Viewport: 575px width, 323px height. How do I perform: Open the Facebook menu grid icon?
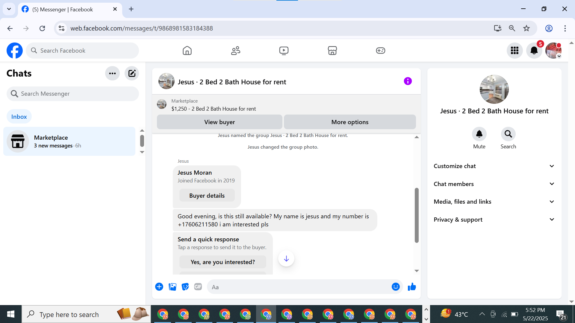click(515, 51)
